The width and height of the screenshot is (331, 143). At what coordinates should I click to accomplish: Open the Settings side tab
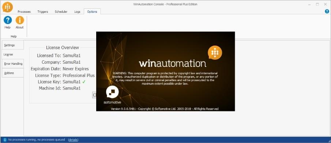pyautogui.click(x=13, y=45)
